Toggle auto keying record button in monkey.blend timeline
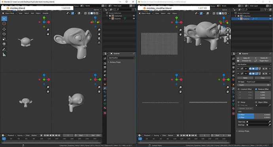Image resolution: width=273 pixels, height=147 pixels. (x=41, y=136)
